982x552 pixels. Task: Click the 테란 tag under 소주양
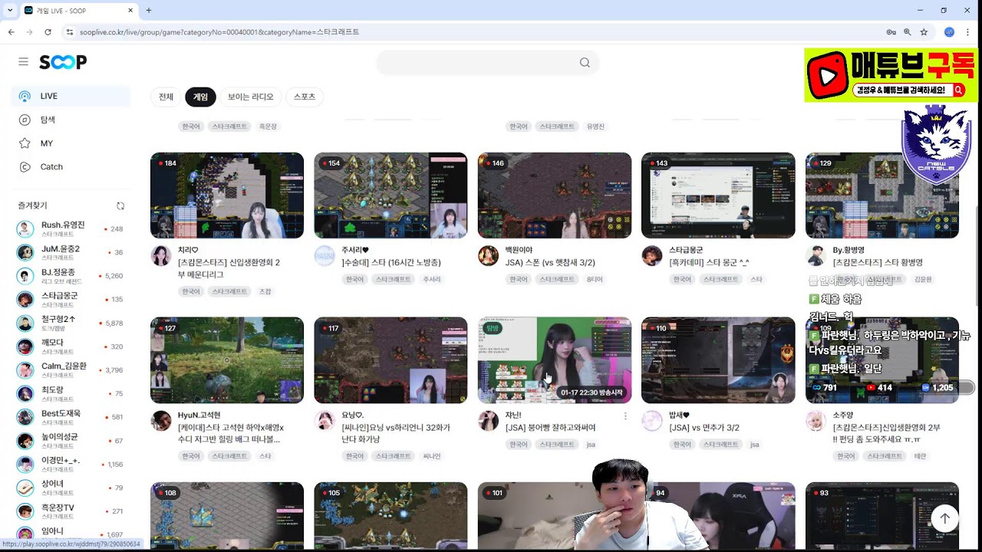click(920, 456)
